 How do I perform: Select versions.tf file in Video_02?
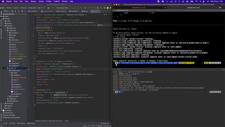coord(15,66)
